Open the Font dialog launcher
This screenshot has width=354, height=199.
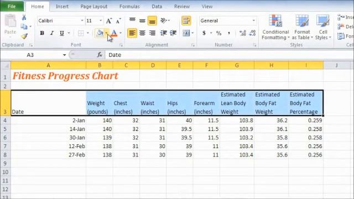point(121,45)
